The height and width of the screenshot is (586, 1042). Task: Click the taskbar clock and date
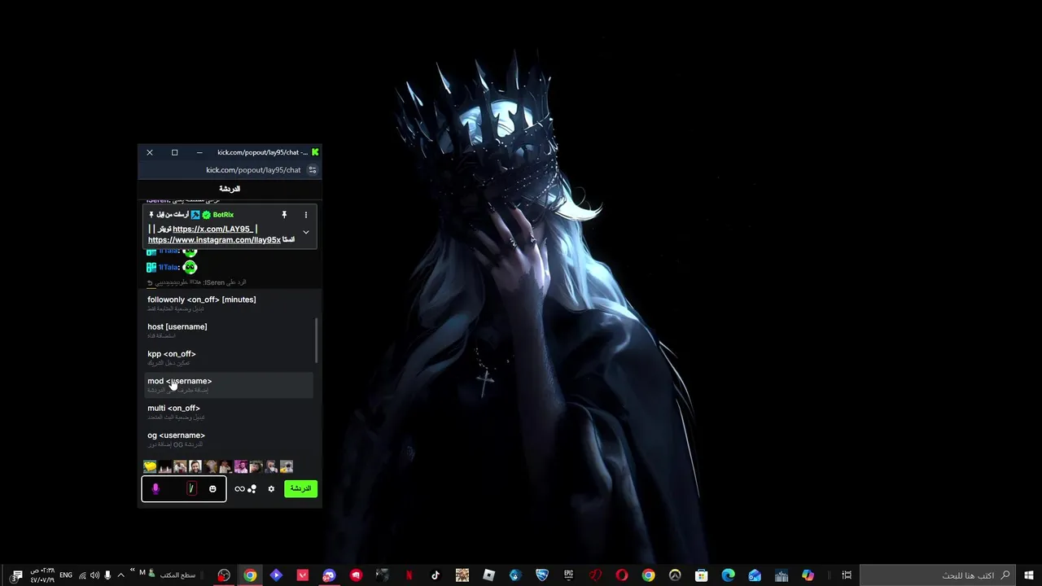coord(42,575)
